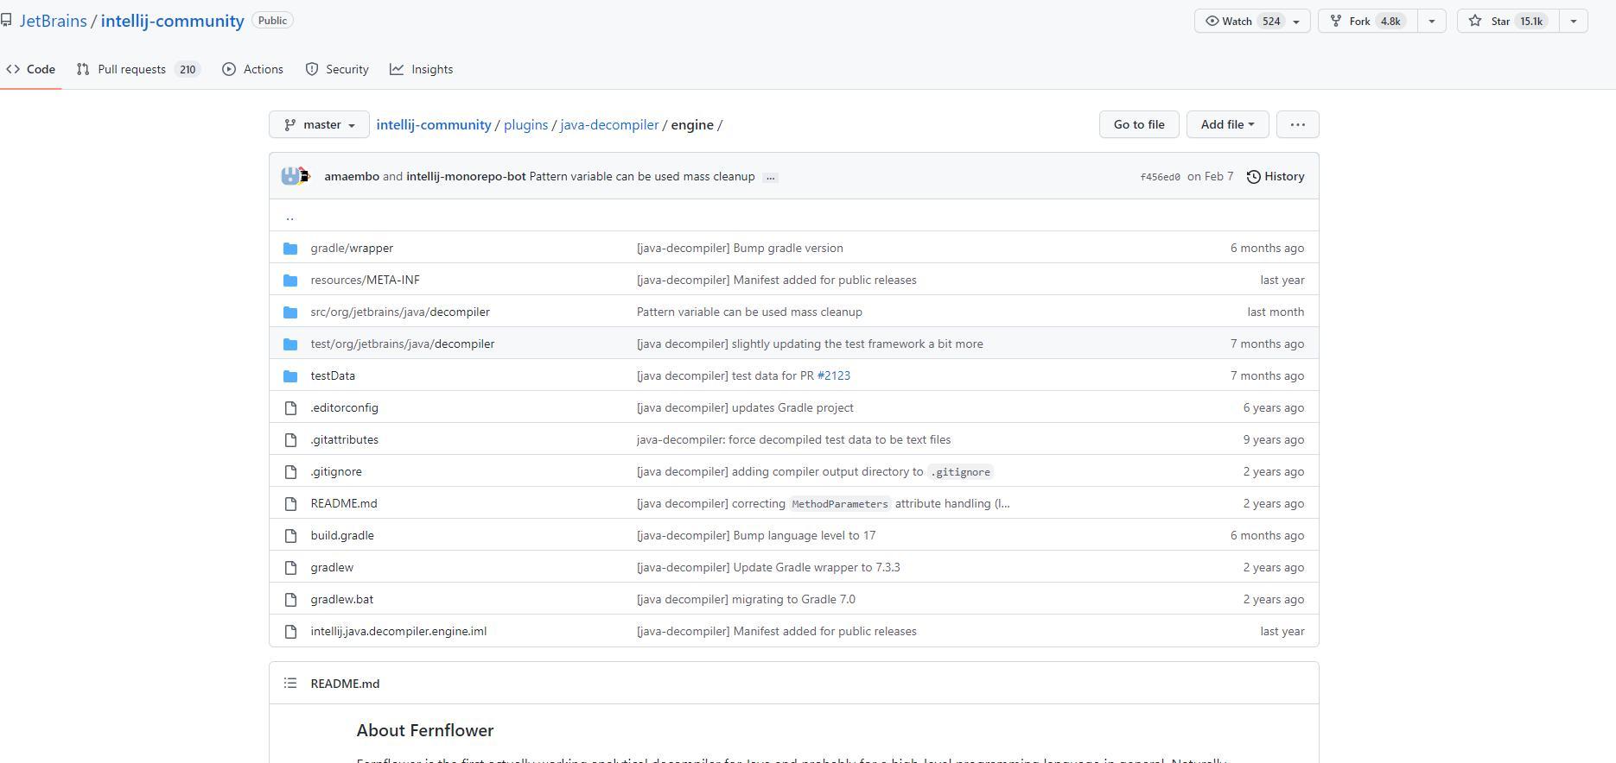Open the Security tab

pyautogui.click(x=337, y=69)
